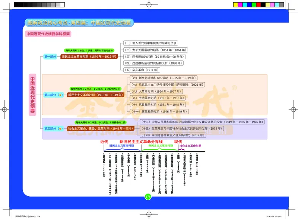Click the page title 图解政治核心考点 banner
This screenshot has width=298, height=219.
79,23
